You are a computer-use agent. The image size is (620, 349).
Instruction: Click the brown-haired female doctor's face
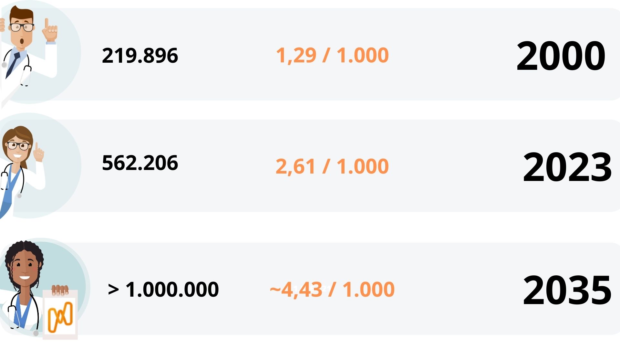18,149
